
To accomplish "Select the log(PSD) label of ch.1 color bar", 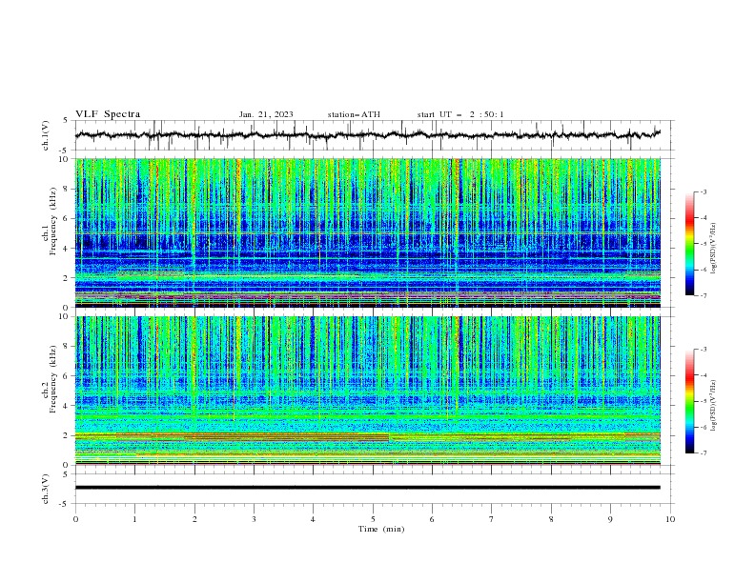I will [713, 249].
